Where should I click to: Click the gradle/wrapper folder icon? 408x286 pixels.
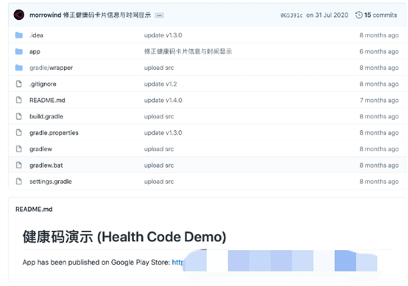pyautogui.click(x=18, y=68)
